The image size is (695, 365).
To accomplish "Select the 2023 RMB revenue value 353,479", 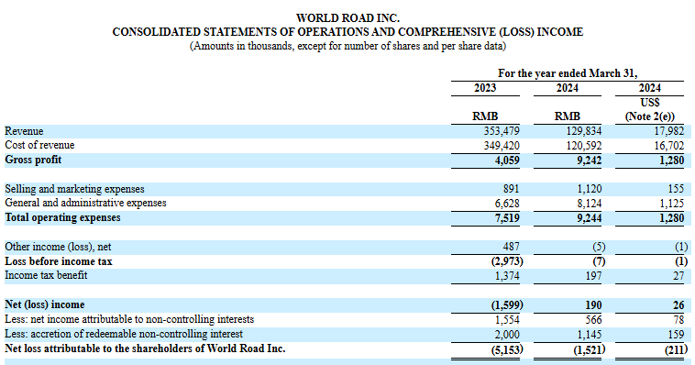I will coord(502,131).
